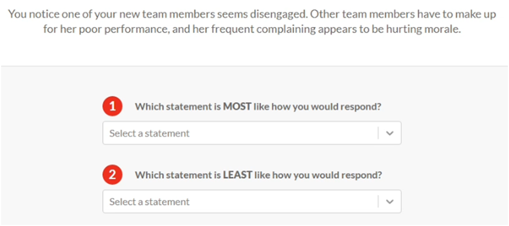Click 'Select a statement' placeholder under question 2

[149, 202]
